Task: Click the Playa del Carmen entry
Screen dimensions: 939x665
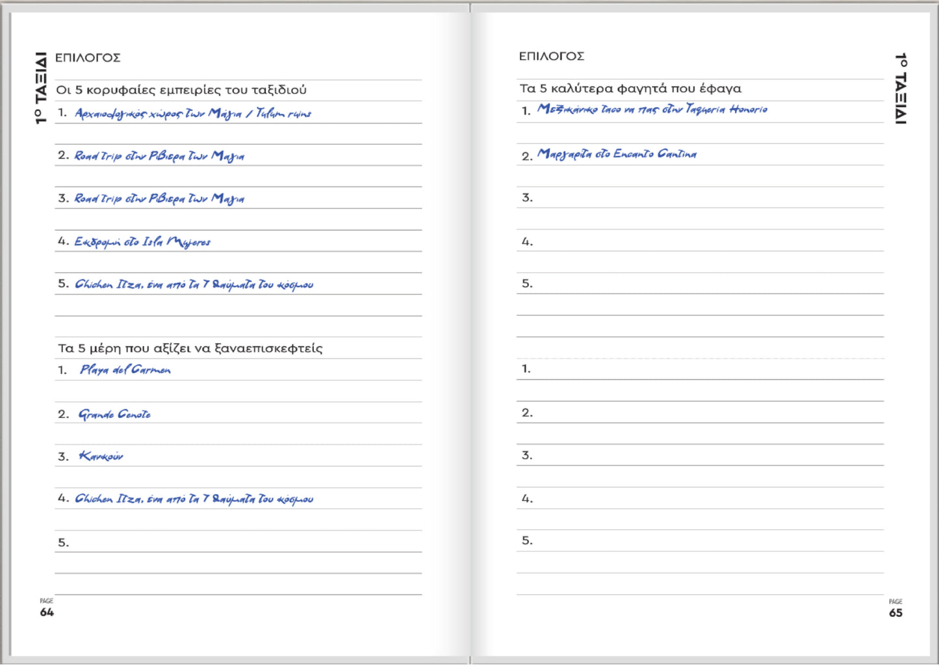Action: [125, 370]
